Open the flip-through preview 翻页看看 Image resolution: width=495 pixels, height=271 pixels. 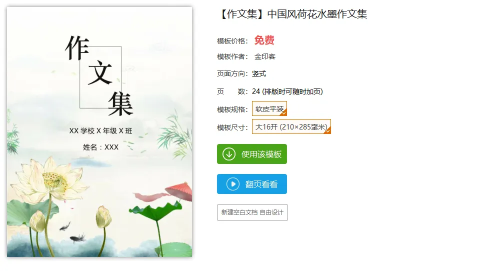click(x=252, y=184)
